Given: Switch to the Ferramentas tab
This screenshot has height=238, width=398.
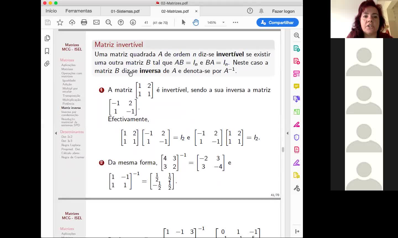Looking at the screenshot, I should coord(78,11).
